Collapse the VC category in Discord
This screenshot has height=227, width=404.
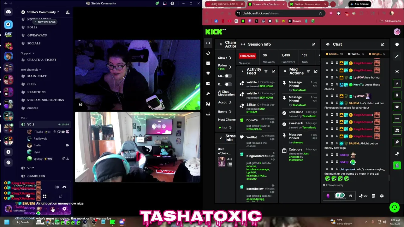(24, 118)
